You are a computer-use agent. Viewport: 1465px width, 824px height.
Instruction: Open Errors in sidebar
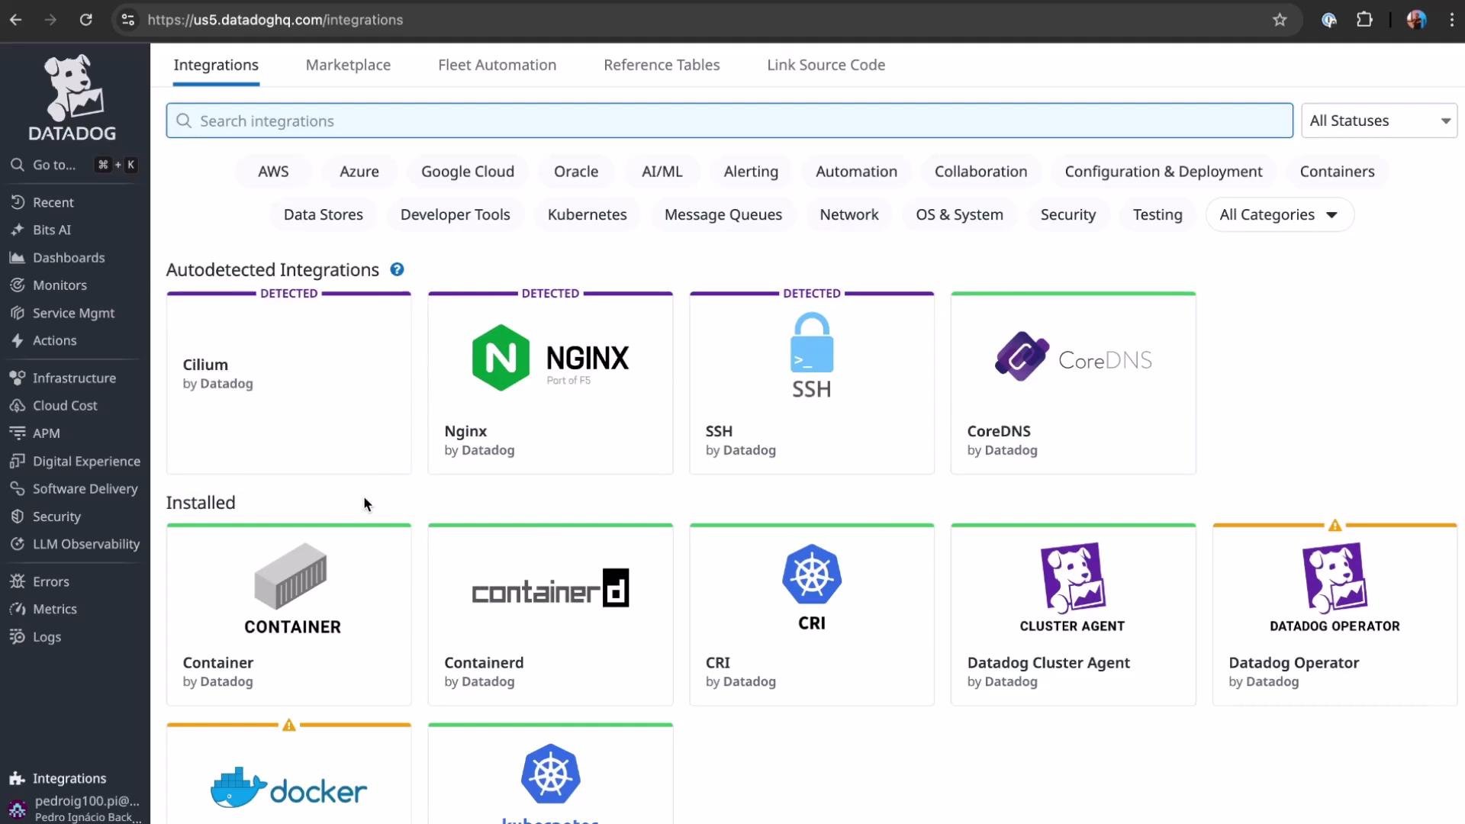pyautogui.click(x=50, y=581)
